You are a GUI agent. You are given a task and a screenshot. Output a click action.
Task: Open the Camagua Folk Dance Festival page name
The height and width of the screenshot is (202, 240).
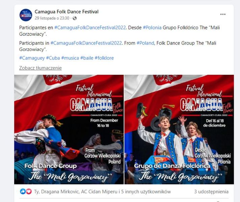66,12
